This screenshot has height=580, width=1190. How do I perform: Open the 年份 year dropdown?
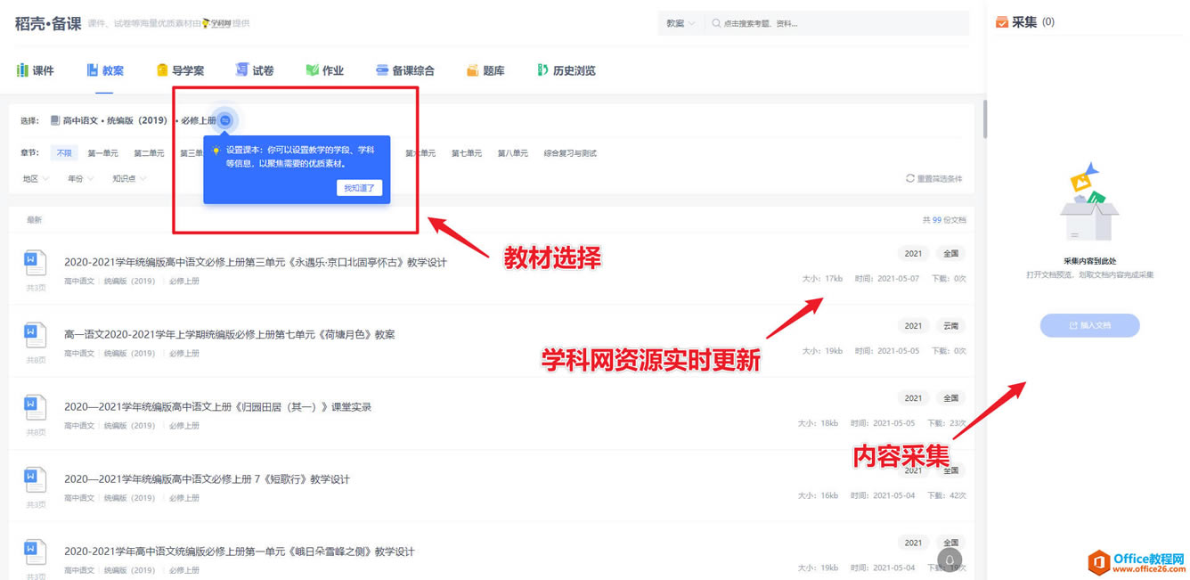point(80,178)
